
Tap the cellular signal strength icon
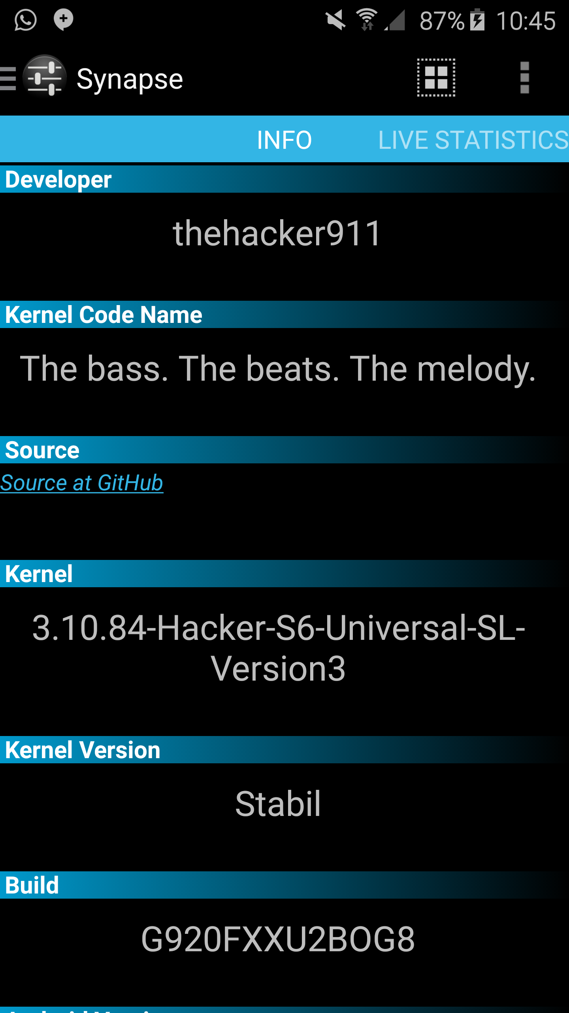[395, 20]
